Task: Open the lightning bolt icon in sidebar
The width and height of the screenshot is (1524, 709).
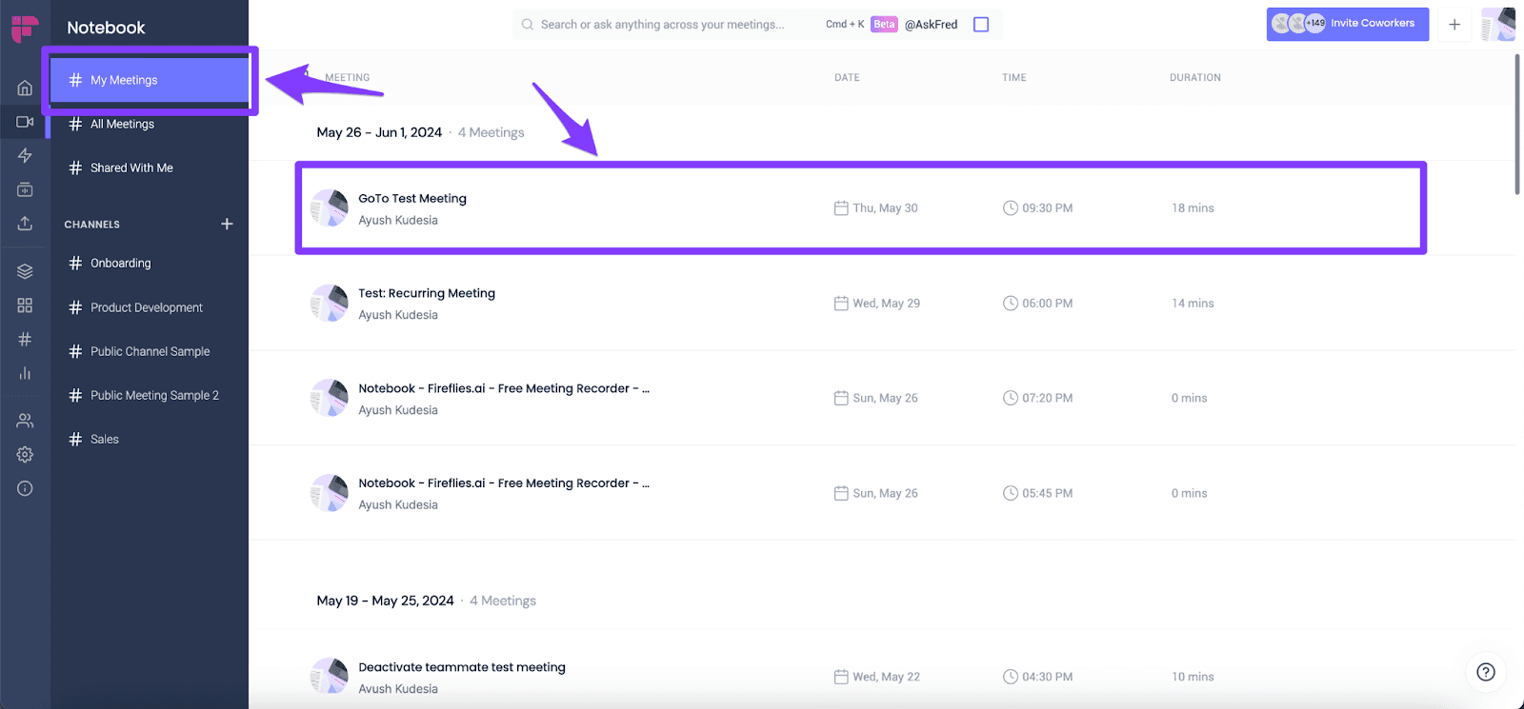Action: coord(25,155)
